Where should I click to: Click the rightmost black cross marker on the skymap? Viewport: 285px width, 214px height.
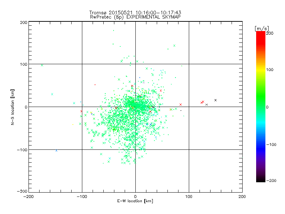coord(216,100)
